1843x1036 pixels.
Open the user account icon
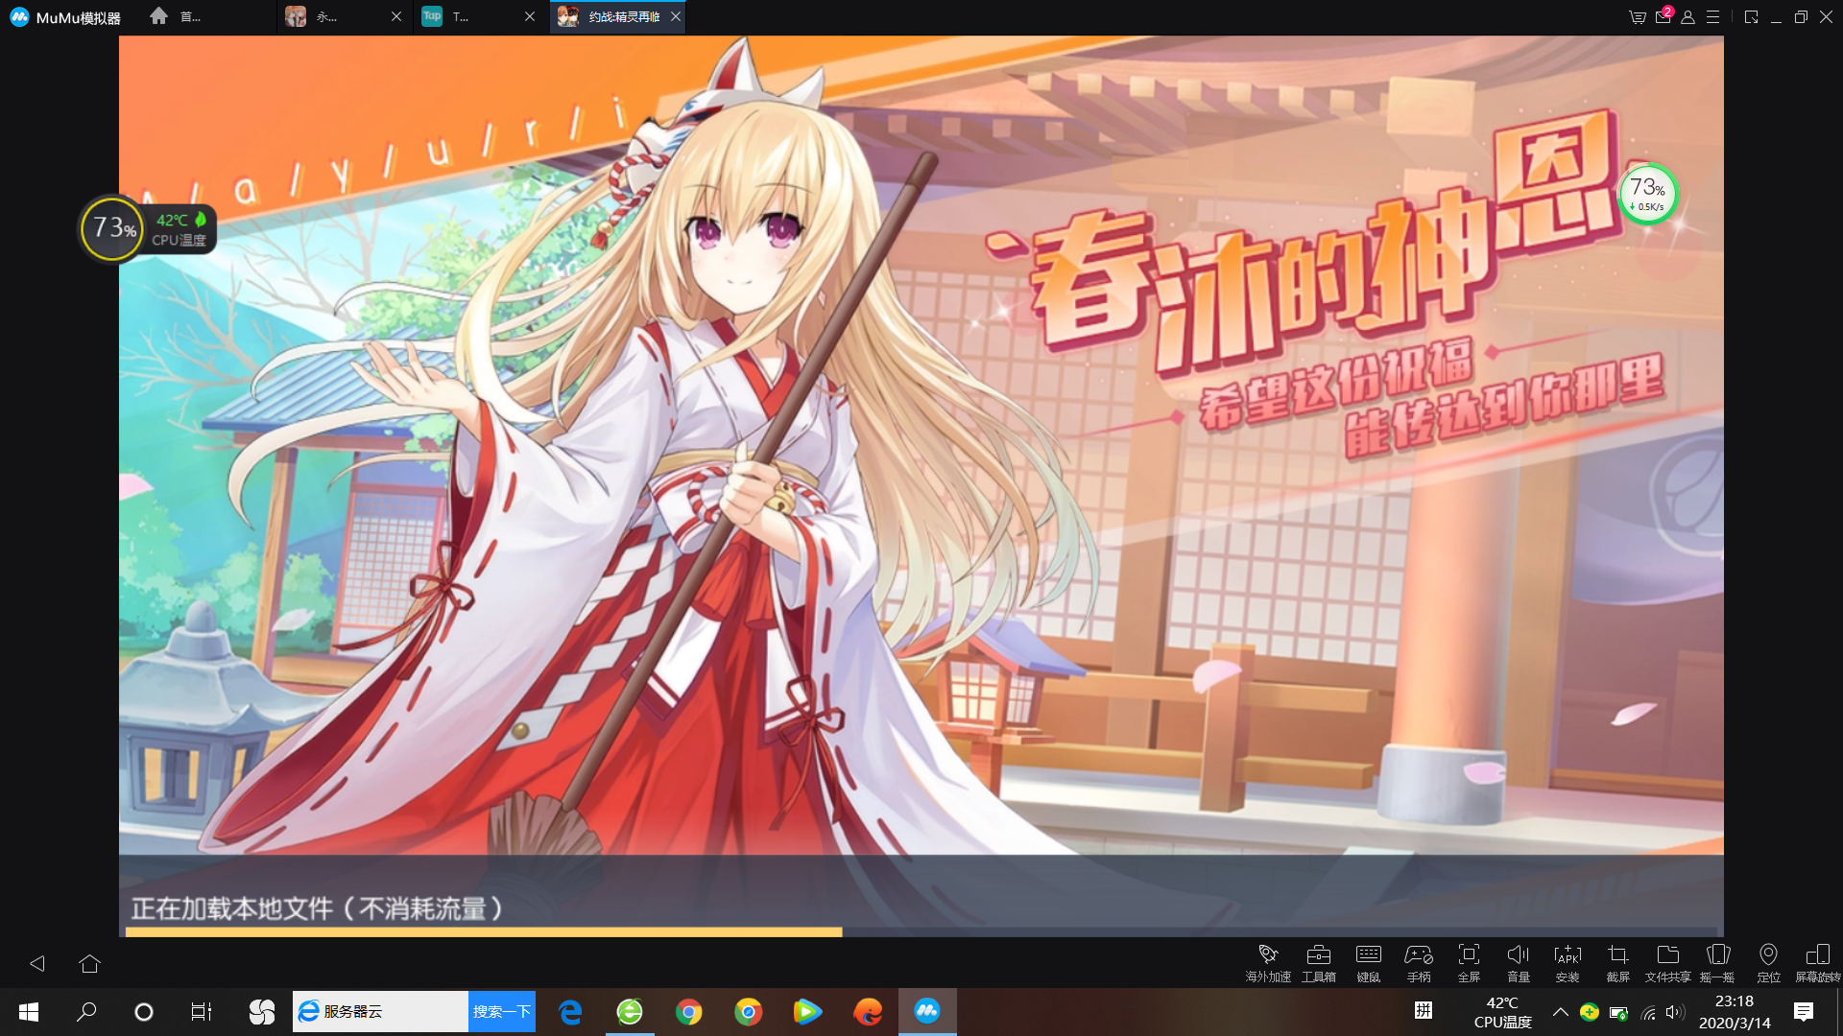click(x=1688, y=17)
